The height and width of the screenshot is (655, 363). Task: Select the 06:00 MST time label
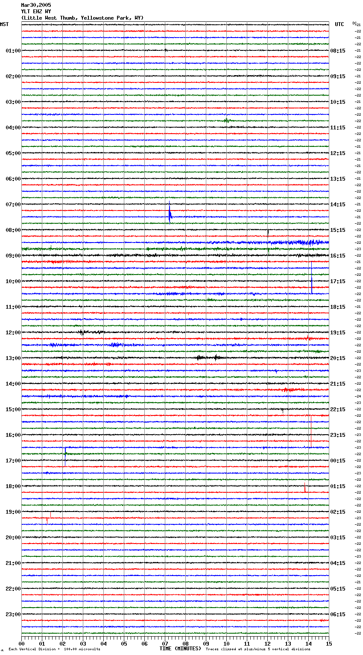coord(13,179)
